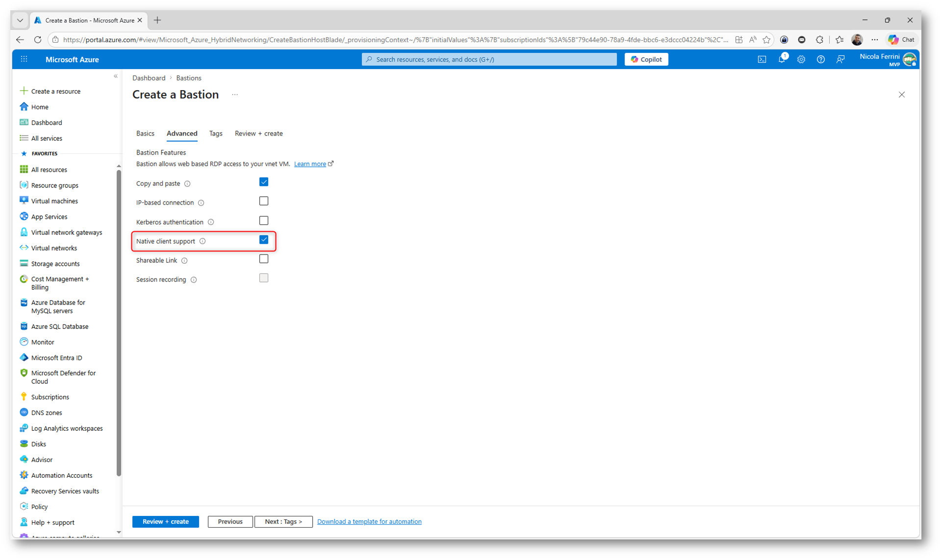Open the browser tab list dropdown
This screenshot has width=942, height=560.
pyautogui.click(x=20, y=20)
